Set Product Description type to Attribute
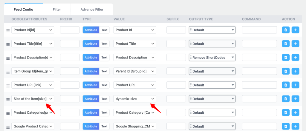Viewport: 306px width, 131px height. [91, 57]
